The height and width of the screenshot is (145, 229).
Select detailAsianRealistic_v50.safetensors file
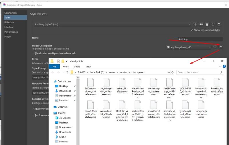(x=138, y=88)
